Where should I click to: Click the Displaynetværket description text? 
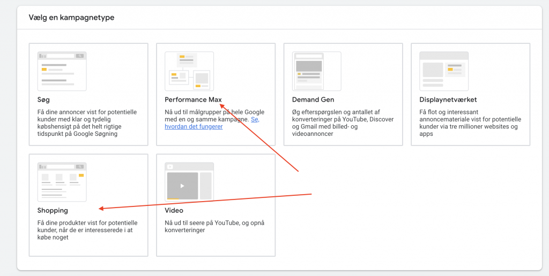click(x=469, y=123)
